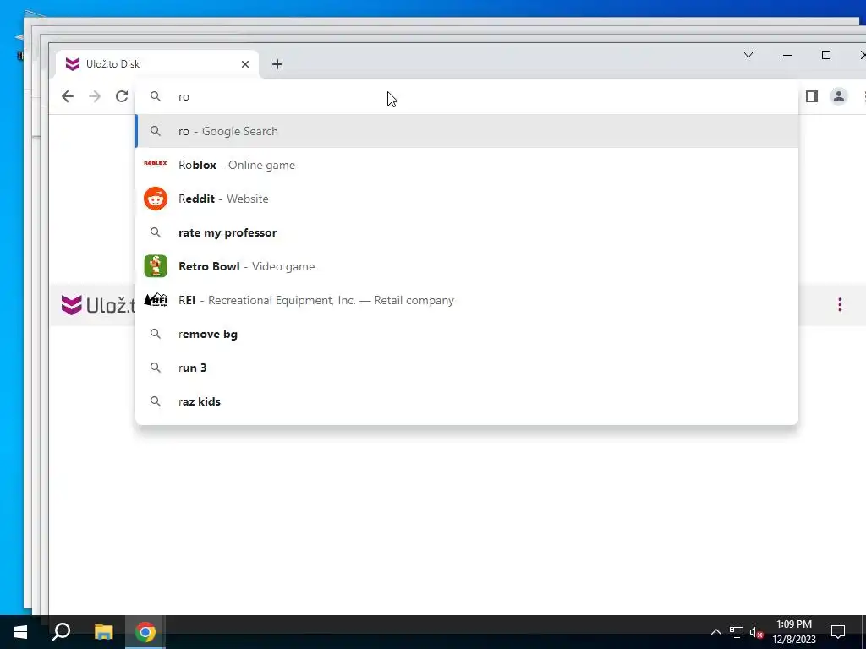The image size is (866, 649).
Task: Choose Retro Bowl Video game suggestion
Action: click(467, 266)
